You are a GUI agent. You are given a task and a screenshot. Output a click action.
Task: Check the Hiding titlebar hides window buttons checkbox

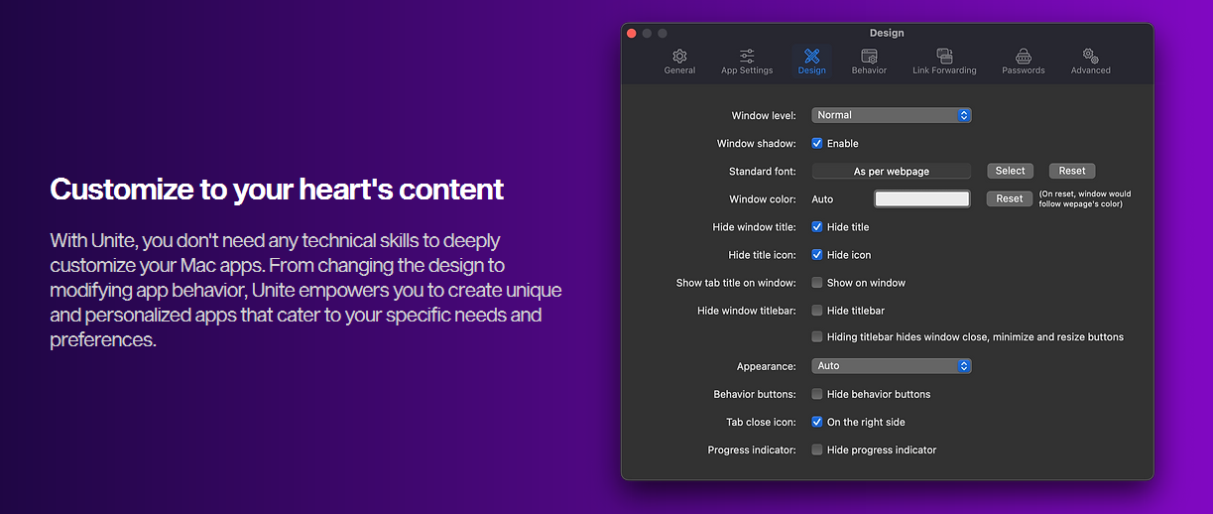pyautogui.click(x=817, y=336)
